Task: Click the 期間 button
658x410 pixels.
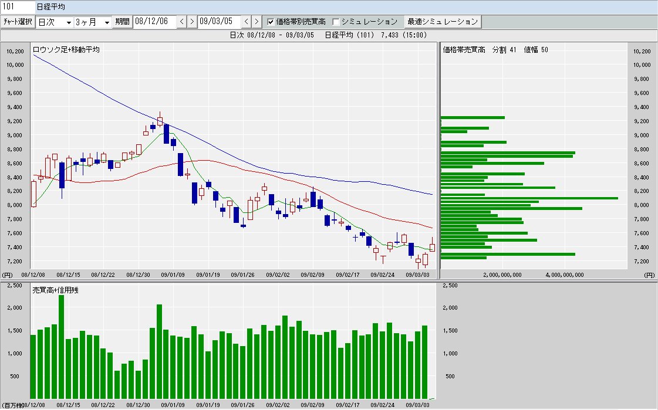Action: (x=122, y=22)
